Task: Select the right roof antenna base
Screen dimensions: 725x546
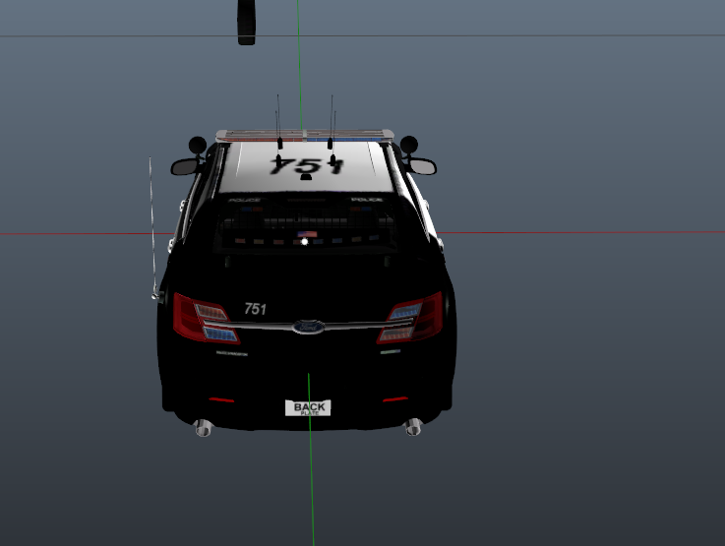Action: pos(332,157)
